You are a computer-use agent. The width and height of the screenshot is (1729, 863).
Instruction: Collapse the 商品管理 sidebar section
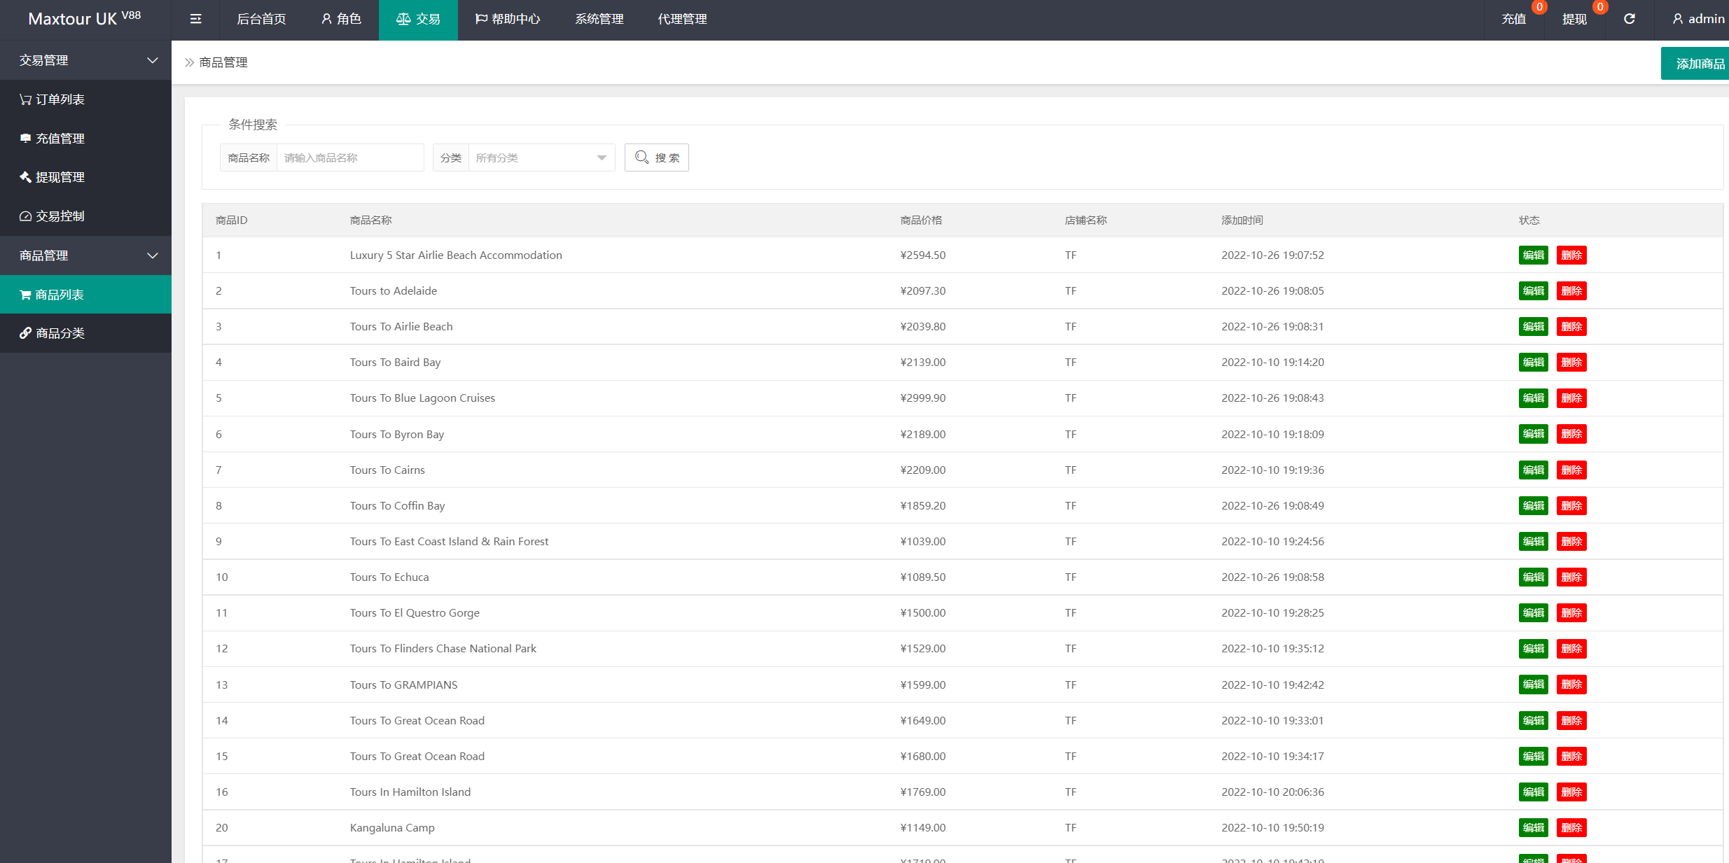[x=85, y=255]
